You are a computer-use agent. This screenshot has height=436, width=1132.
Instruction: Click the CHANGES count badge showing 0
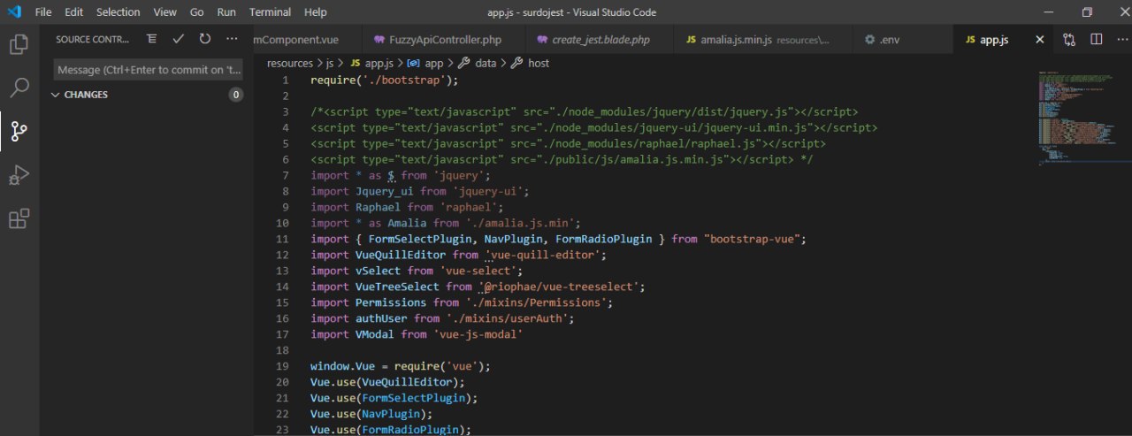[235, 95]
